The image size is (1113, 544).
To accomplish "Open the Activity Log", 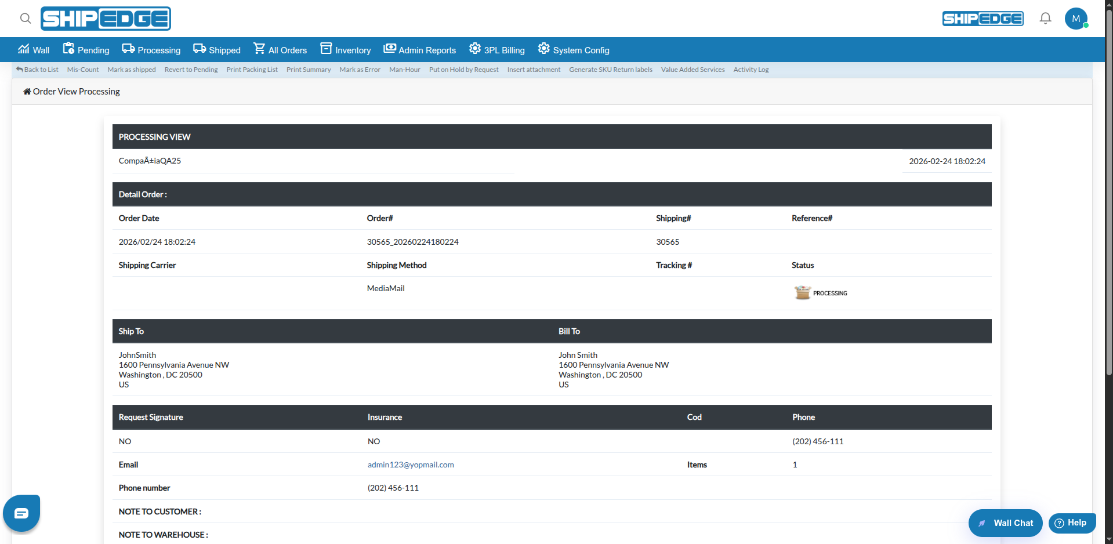I will click(751, 70).
